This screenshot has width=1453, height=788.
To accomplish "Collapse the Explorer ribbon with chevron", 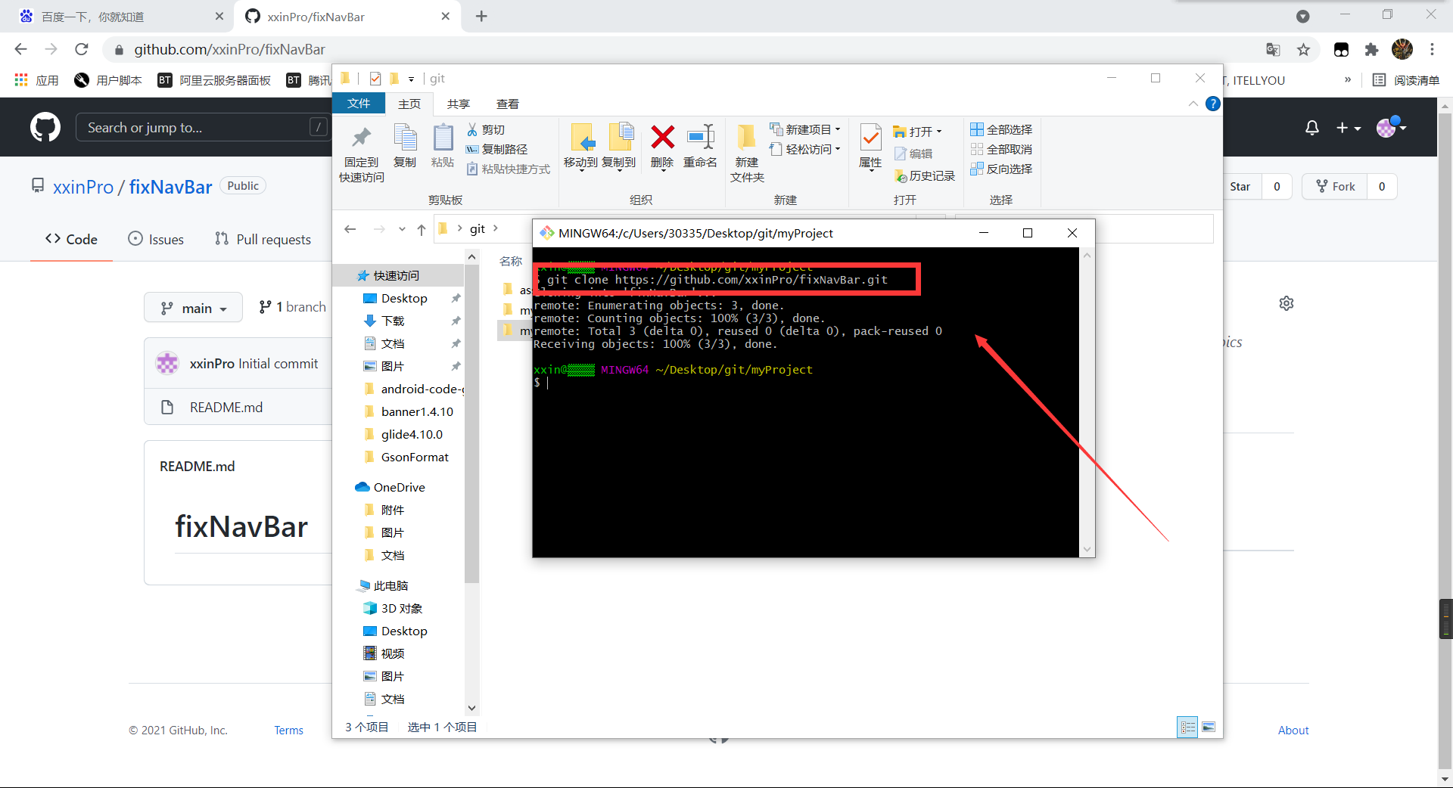I will (1193, 104).
